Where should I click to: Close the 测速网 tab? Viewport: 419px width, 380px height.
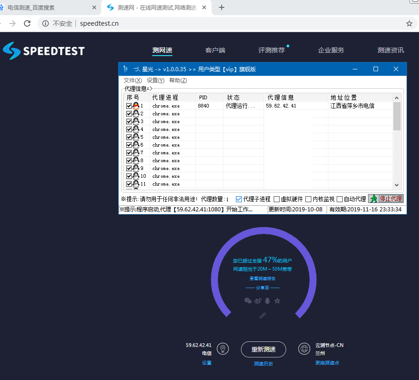tap(204, 7)
